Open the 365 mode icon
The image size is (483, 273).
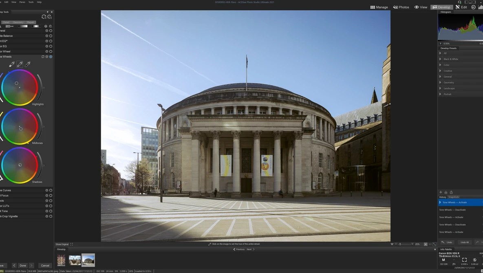click(474, 7)
